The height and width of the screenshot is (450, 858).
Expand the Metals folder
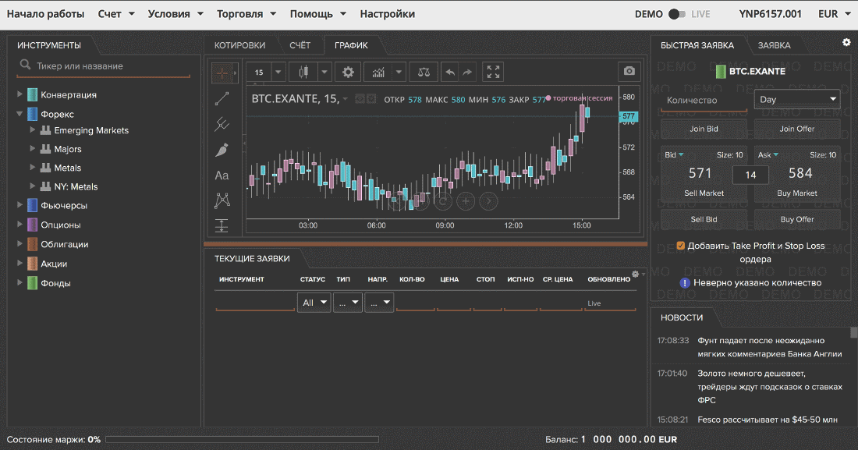tap(32, 167)
